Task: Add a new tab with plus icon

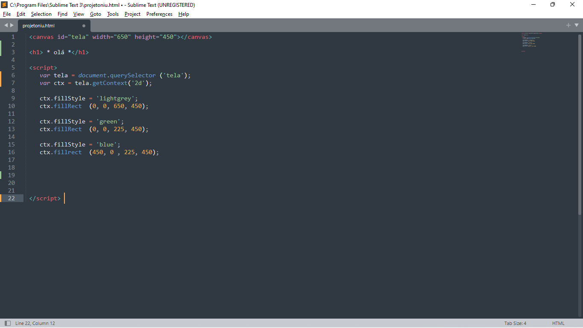Action: [568, 25]
